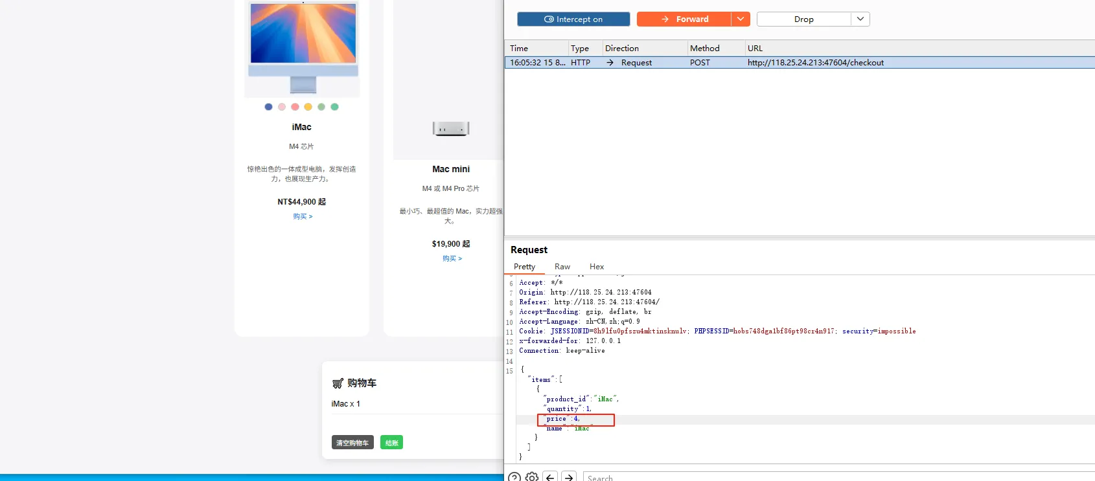
Task: Click the $19,900 起 price
Action: pyautogui.click(x=451, y=244)
